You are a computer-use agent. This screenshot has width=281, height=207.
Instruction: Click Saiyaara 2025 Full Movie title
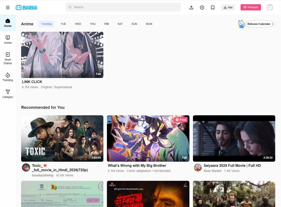point(232,166)
